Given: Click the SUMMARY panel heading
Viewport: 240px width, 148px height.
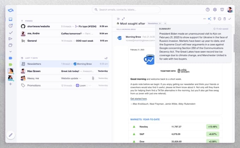Looking at the screenshot, I should 165,29.
